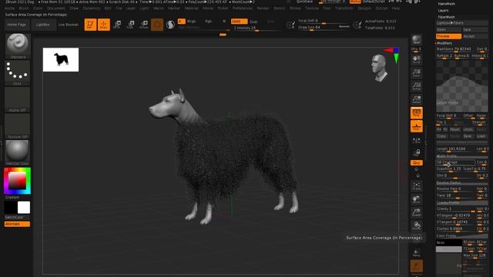The width and height of the screenshot is (493, 277).
Task: Click the lock camera icon
Action: (x=416, y=153)
